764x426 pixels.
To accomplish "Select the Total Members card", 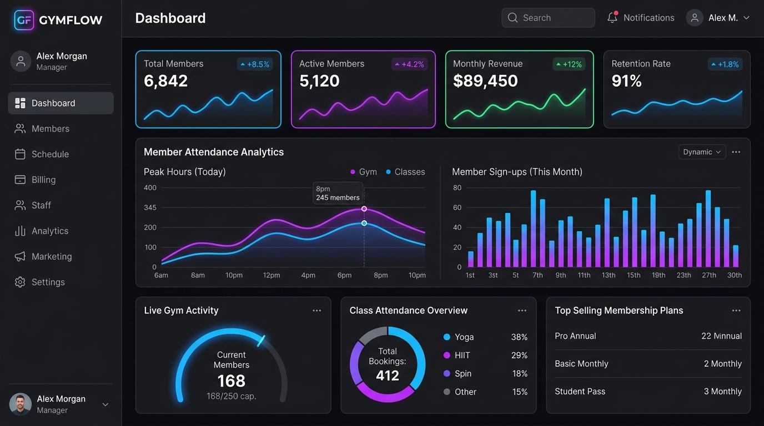I will click(x=208, y=89).
